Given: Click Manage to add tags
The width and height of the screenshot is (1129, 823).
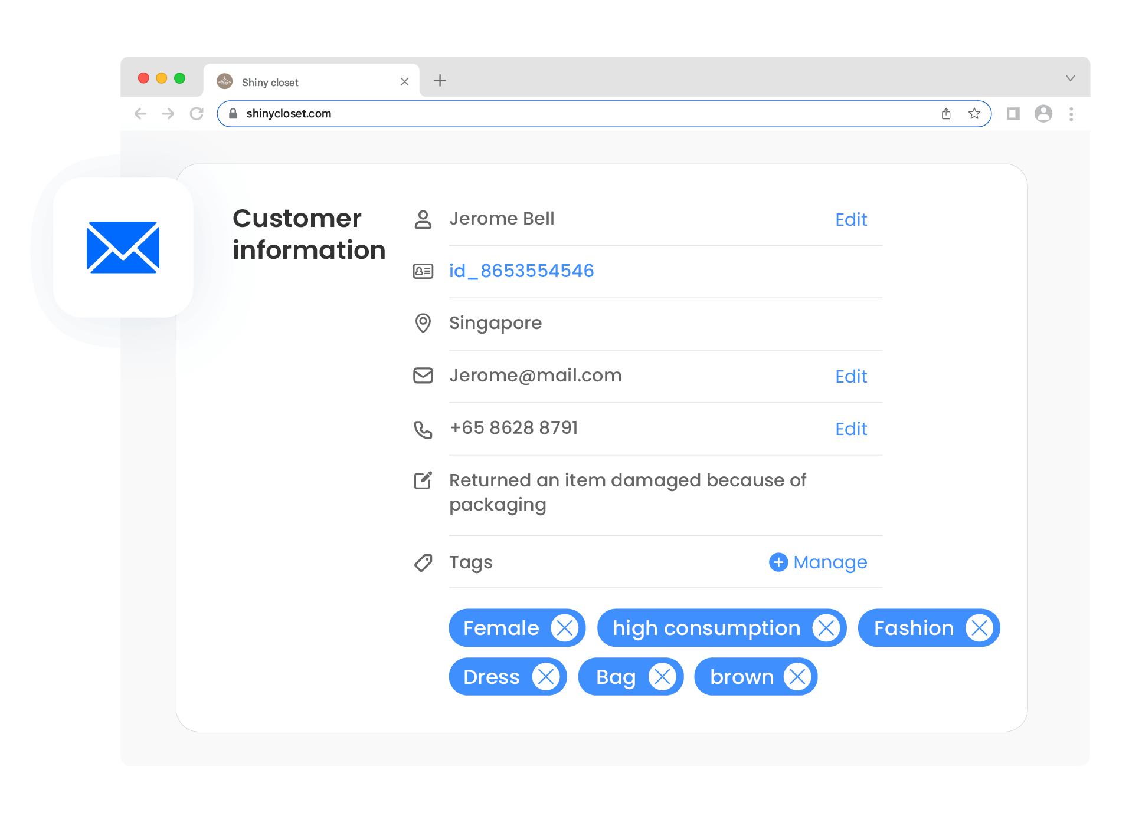Looking at the screenshot, I should [x=818, y=562].
